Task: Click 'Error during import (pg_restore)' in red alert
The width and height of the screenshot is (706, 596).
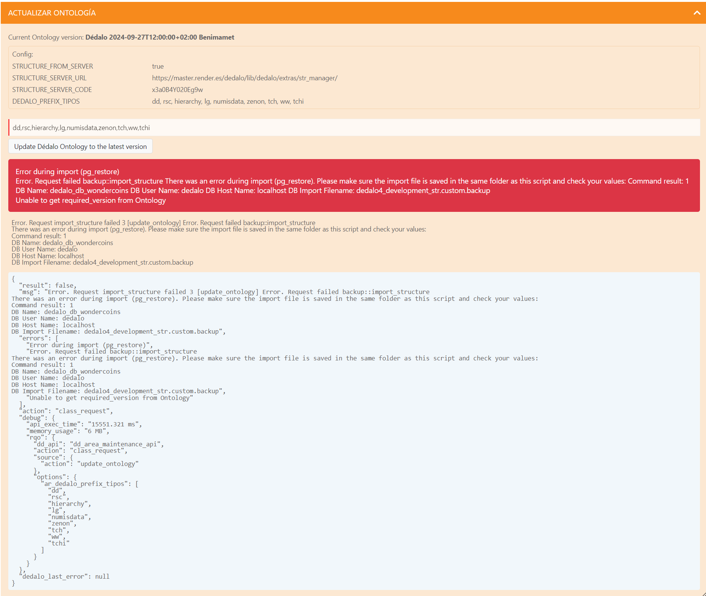Action: tap(67, 172)
